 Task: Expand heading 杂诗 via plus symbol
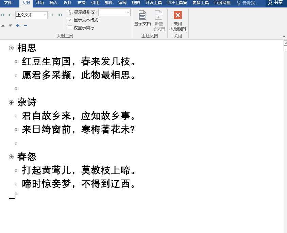click(x=11, y=102)
